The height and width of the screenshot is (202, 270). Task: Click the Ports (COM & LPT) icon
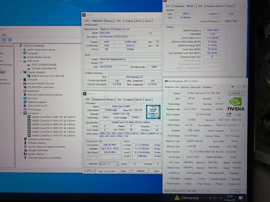25,106
